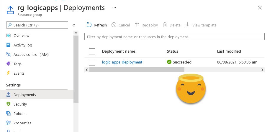Click the Settings section heading
The width and height of the screenshot is (267, 132).
tap(13, 85)
